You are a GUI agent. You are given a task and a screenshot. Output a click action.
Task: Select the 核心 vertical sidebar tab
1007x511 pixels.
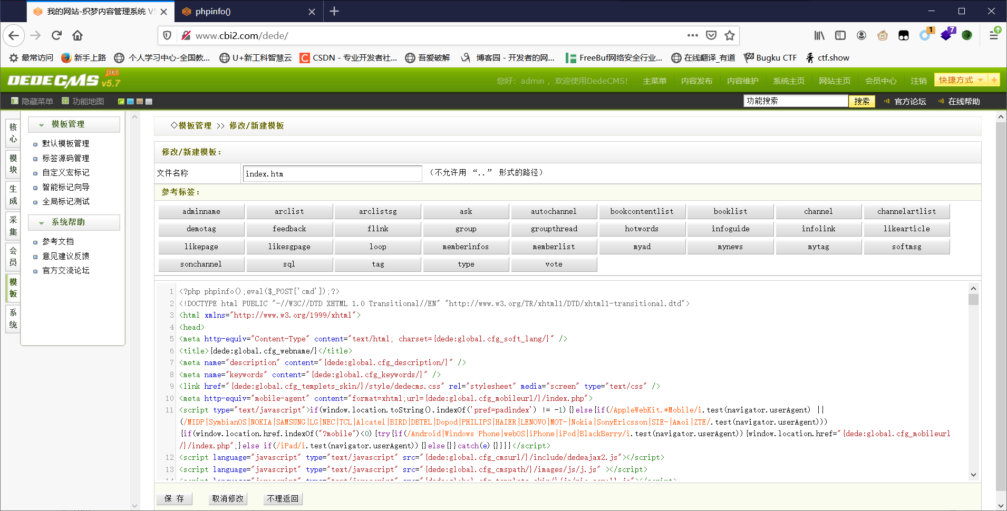pos(13,133)
